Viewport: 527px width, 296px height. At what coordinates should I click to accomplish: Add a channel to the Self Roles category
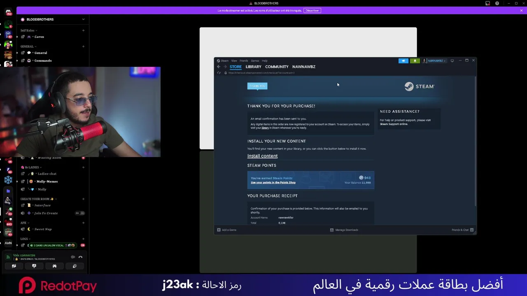click(x=83, y=30)
